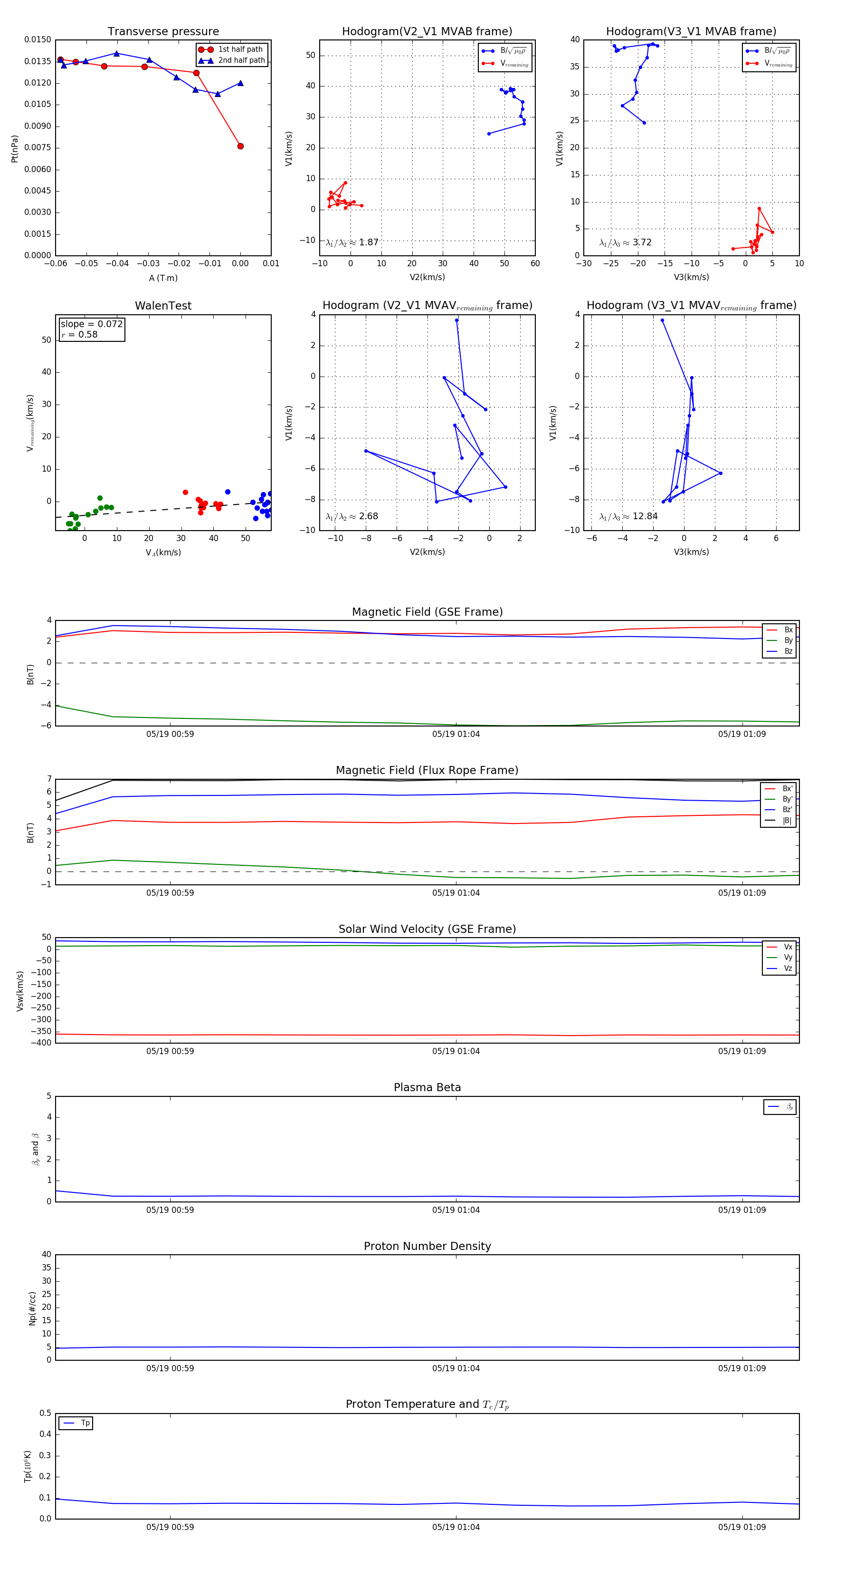Select the Bx' legend entry
Image resolution: width=855 pixels, height=1569 pixels.
[x=779, y=789]
